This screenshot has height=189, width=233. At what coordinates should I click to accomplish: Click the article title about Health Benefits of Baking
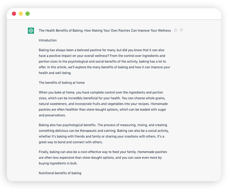[105, 30]
